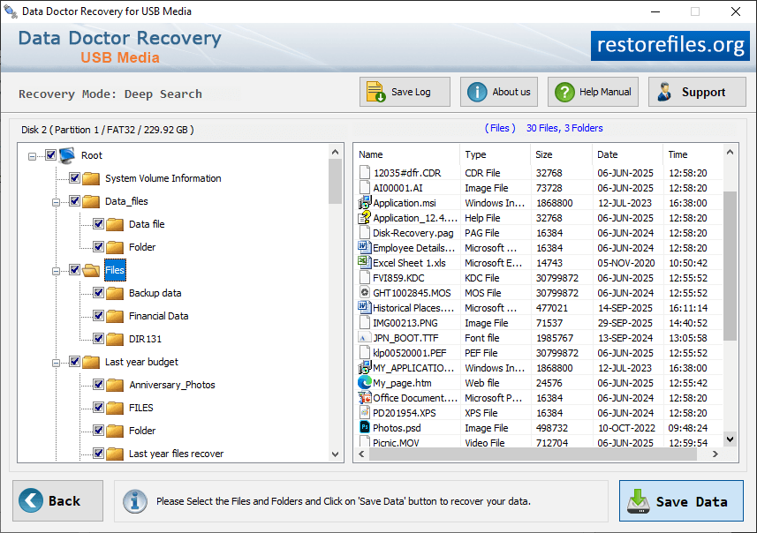757x533 pixels.
Task: Click the Support button
Action: 697,92
